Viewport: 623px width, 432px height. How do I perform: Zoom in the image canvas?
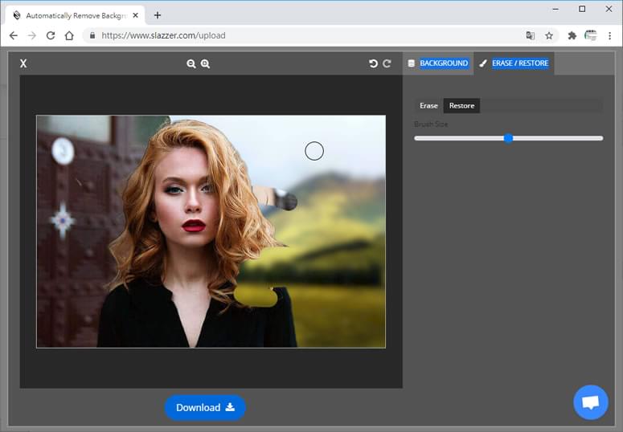pos(205,64)
